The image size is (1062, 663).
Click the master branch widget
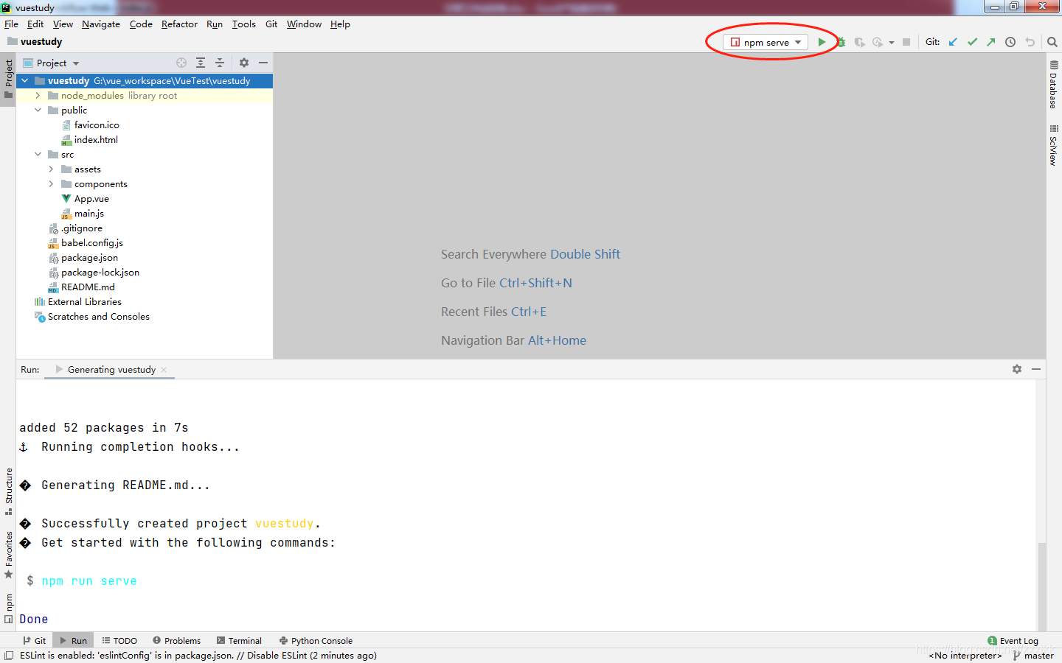pos(1033,656)
